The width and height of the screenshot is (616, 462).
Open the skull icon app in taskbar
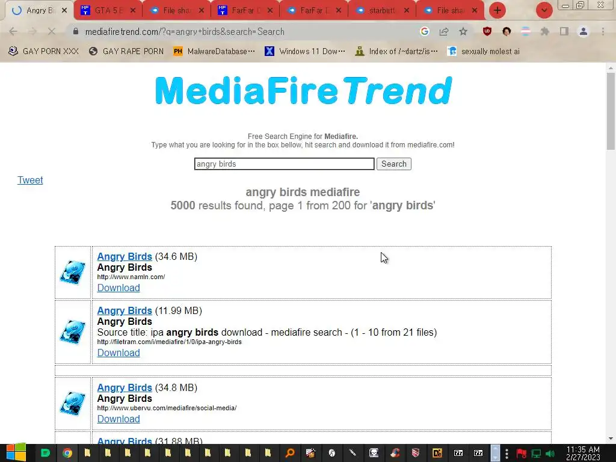click(x=374, y=453)
